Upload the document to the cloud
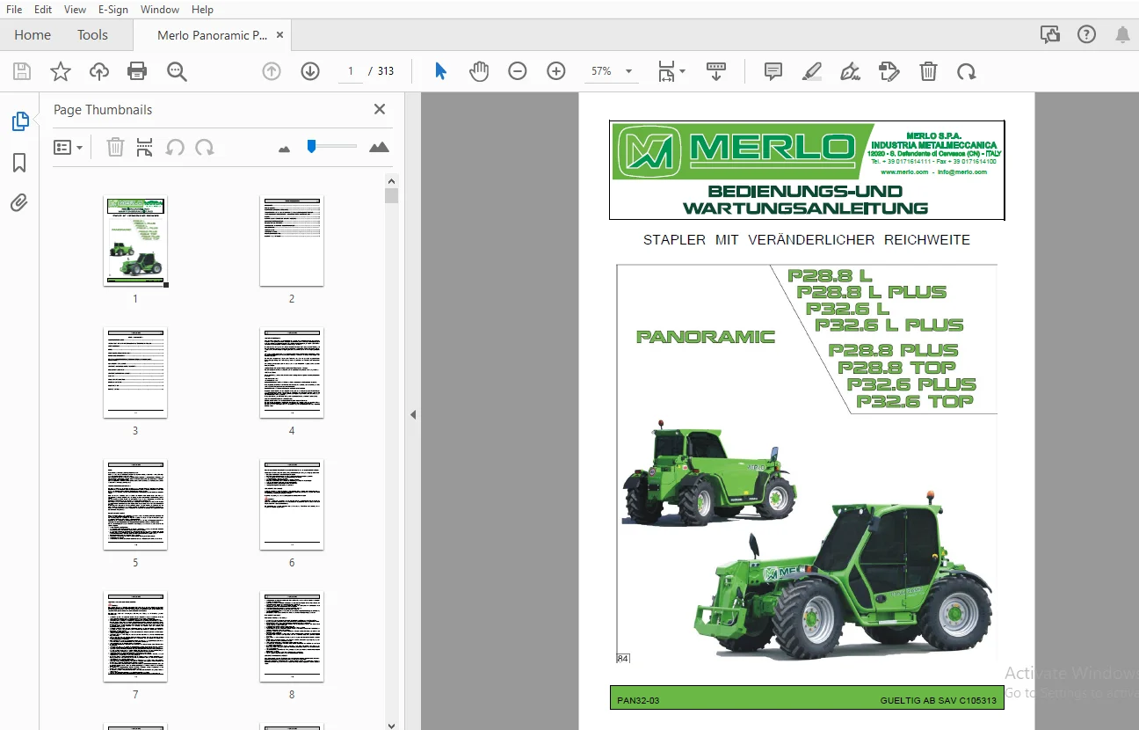Screen dimensions: 1139x730 pyautogui.click(x=99, y=71)
